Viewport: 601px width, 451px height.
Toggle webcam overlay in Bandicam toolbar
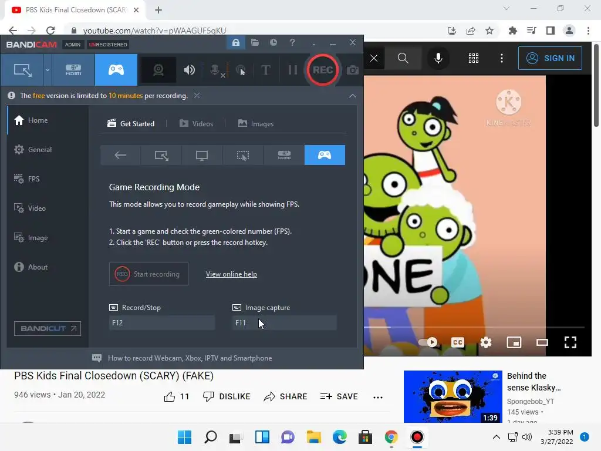[158, 70]
